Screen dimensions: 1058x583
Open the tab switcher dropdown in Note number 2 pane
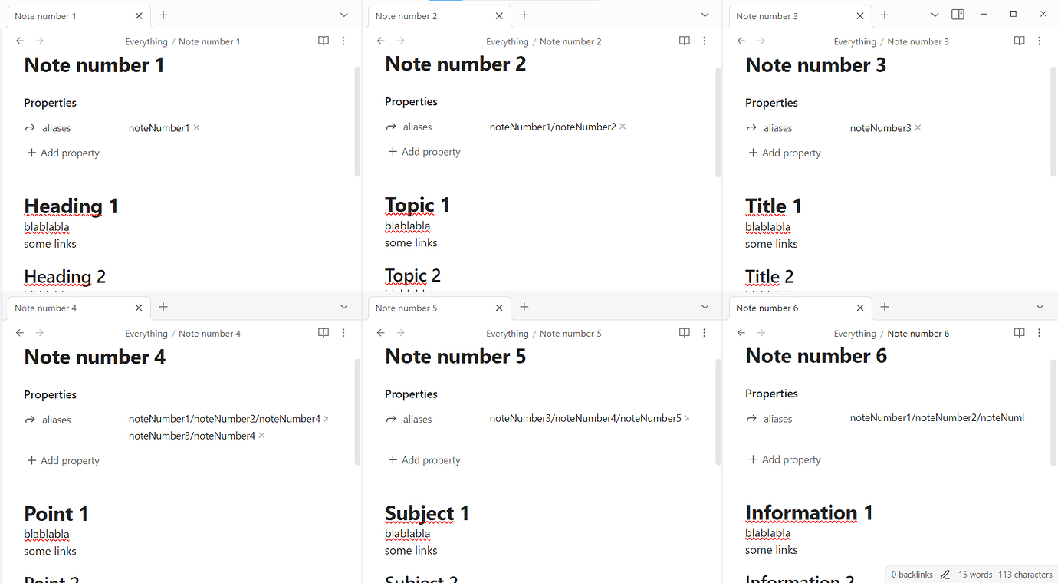(x=704, y=15)
